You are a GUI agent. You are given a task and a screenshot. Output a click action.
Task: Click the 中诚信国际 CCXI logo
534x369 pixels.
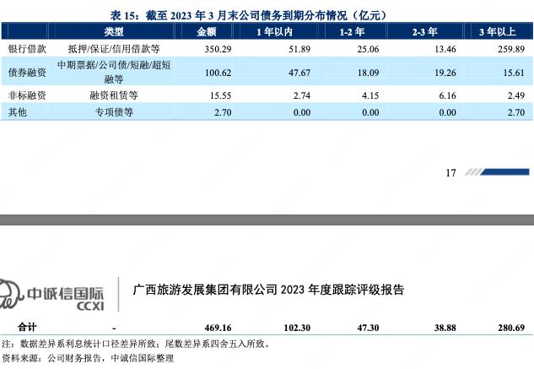pos(51,295)
